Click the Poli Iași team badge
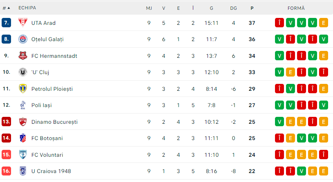 click(x=22, y=105)
